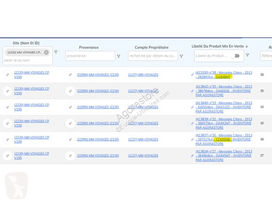Open product link n°35 Mercedes Citaro
The width and height of the screenshot is (272, 204).
click(x=224, y=91)
